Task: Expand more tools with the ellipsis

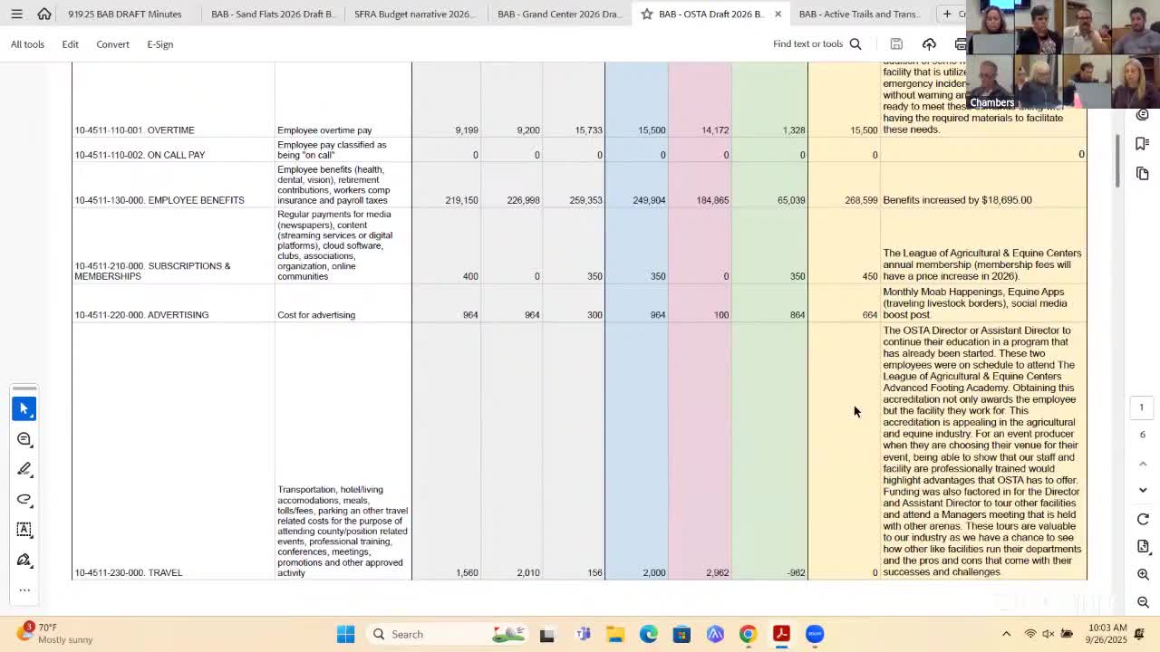Action: pos(24,590)
